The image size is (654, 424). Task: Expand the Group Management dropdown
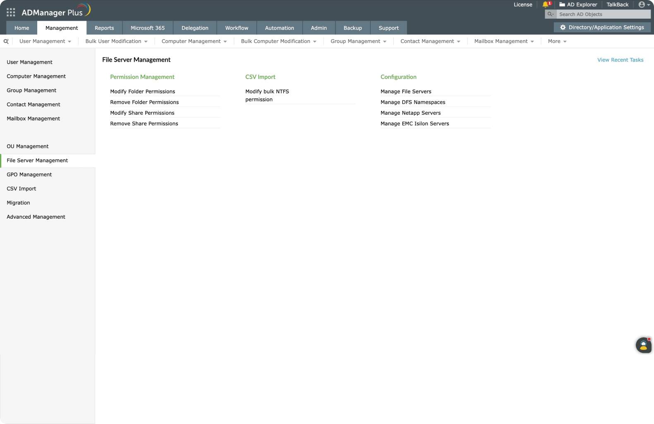click(x=358, y=41)
